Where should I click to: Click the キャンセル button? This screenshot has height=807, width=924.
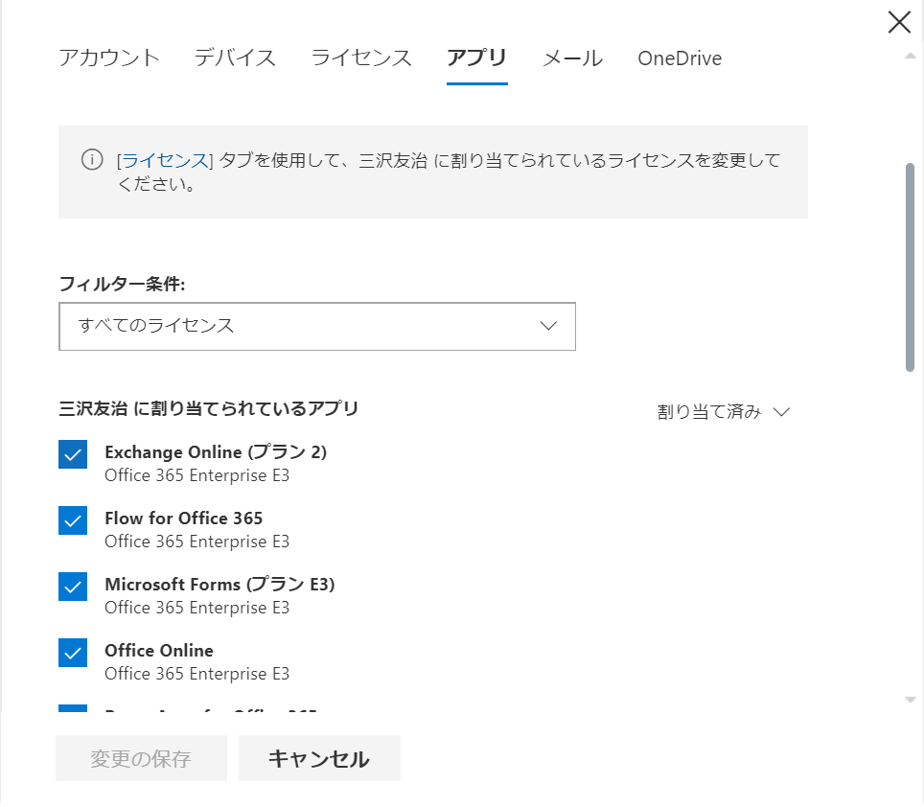[319, 758]
